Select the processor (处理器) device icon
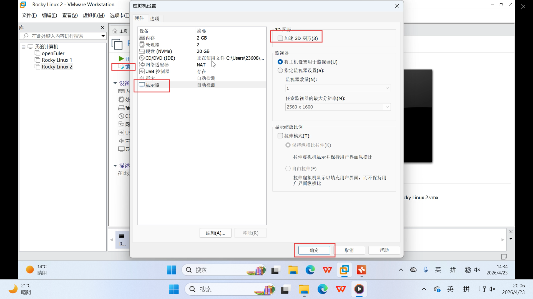This screenshot has height=299, width=533. point(142,45)
